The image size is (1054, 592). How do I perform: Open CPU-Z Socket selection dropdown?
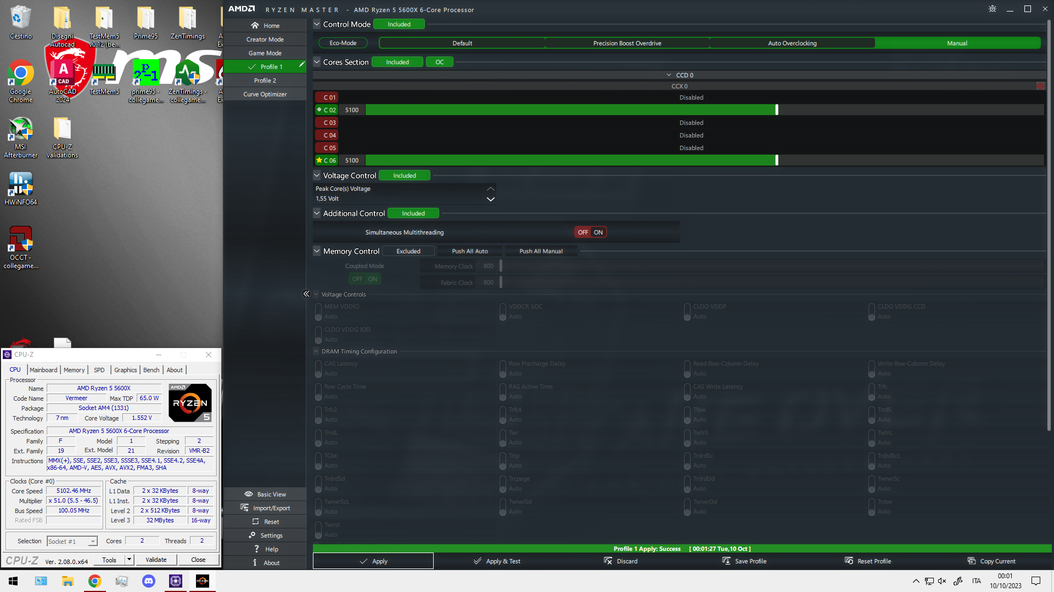[x=93, y=542]
